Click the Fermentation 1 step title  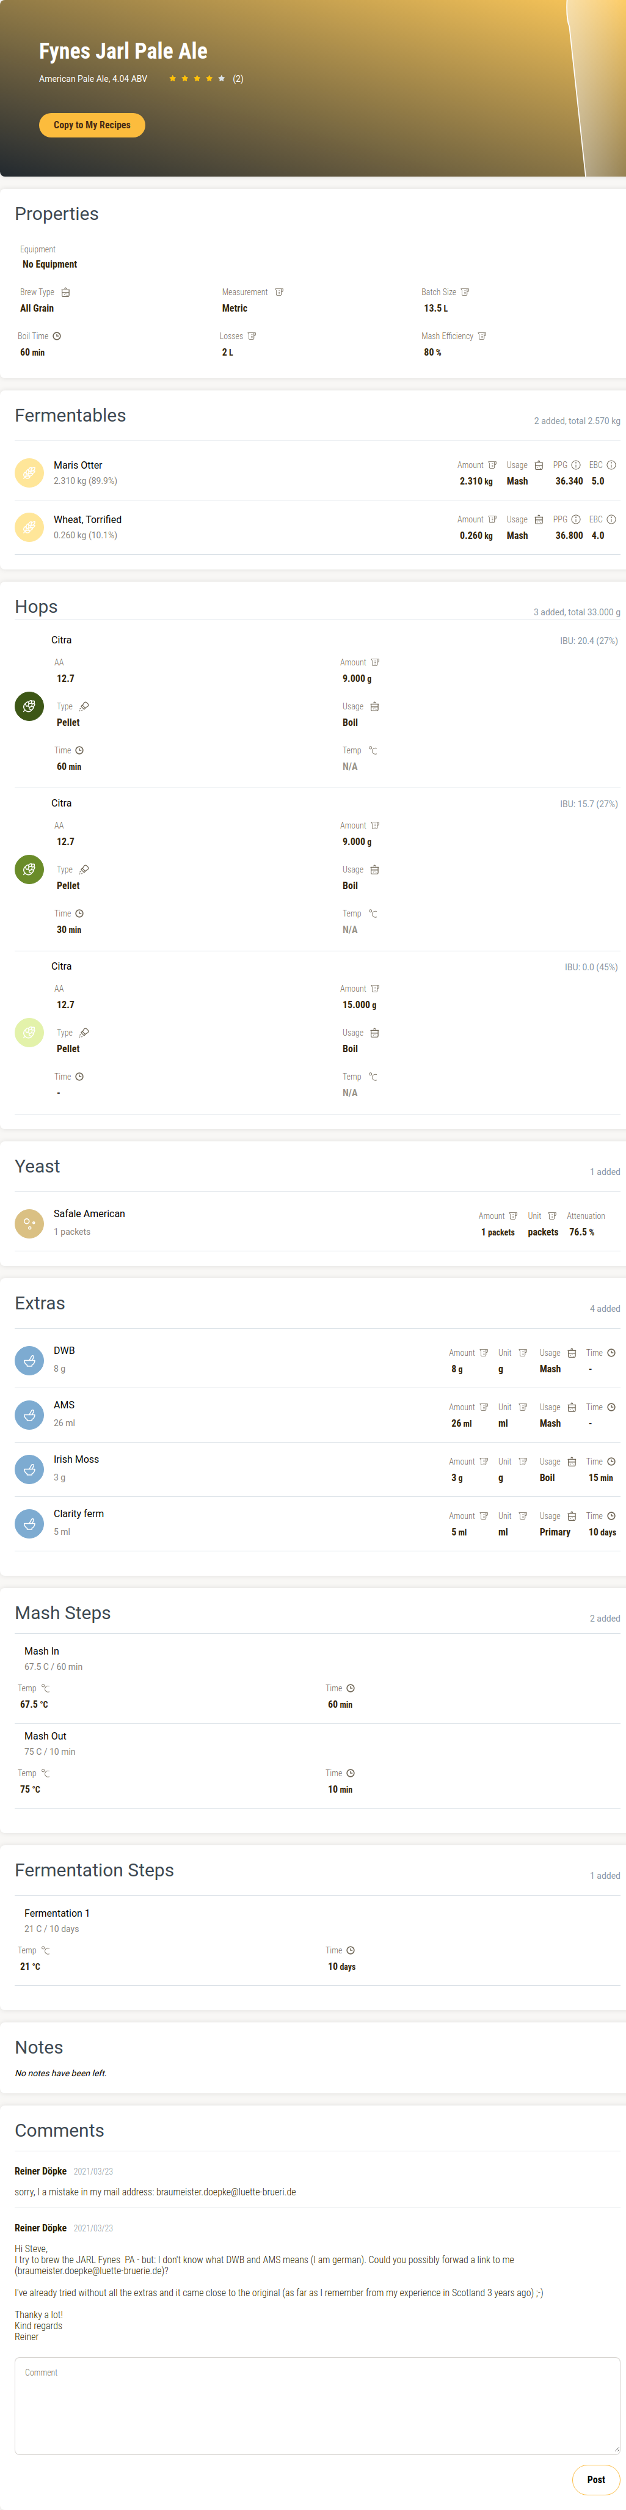click(56, 1914)
